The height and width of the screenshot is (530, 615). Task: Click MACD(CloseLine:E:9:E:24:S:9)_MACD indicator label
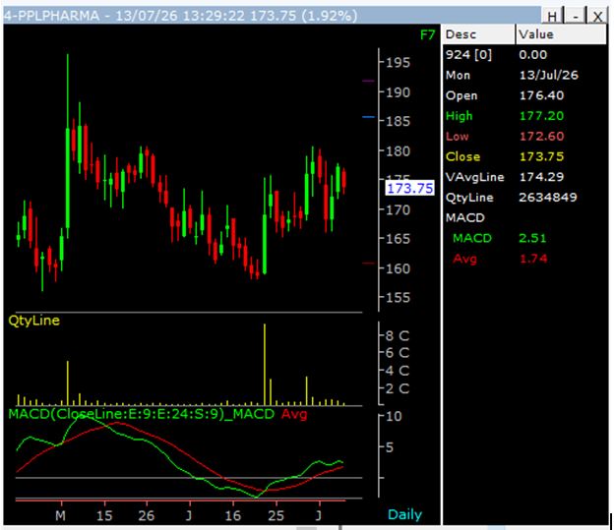pyautogui.click(x=141, y=414)
